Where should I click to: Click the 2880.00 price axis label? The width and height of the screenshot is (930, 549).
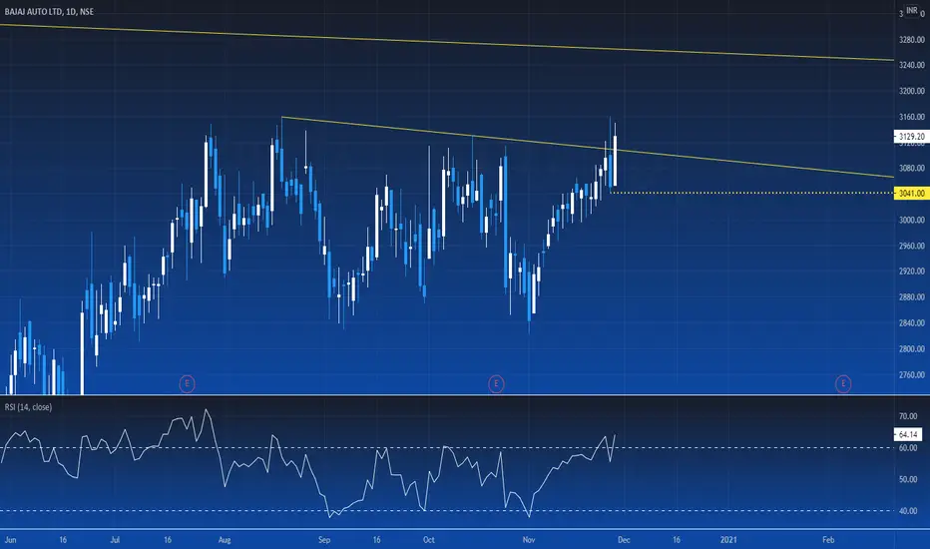(912, 297)
